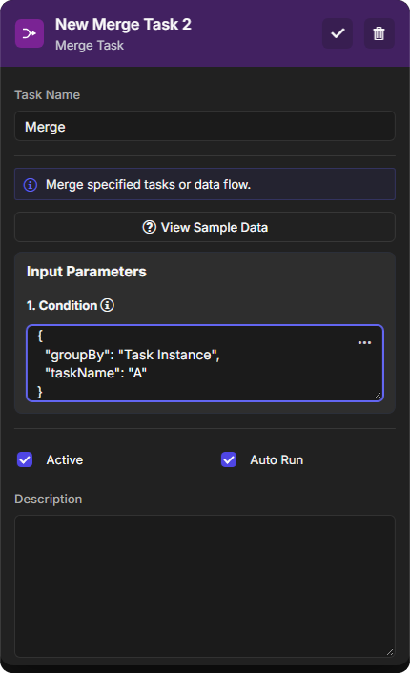Grab the Condition text area resize handle
Screen dimensions: 410x673
tap(378, 396)
